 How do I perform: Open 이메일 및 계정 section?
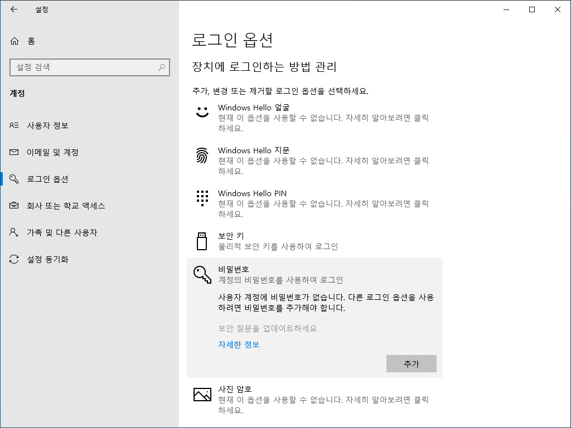[90, 152]
